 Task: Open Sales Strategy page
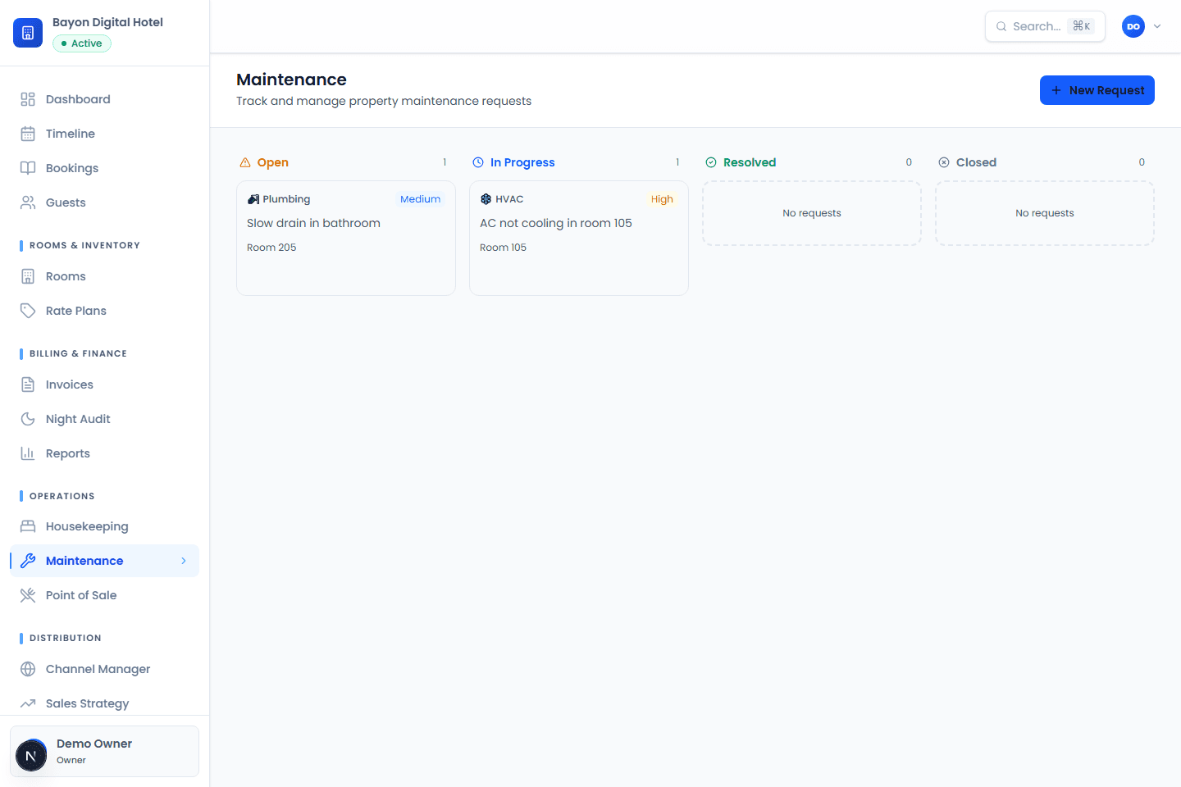pyautogui.click(x=104, y=703)
